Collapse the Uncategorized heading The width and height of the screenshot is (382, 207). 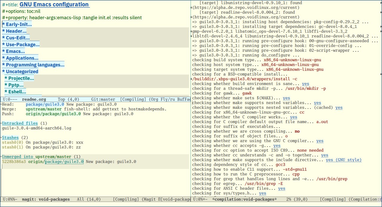(20, 72)
